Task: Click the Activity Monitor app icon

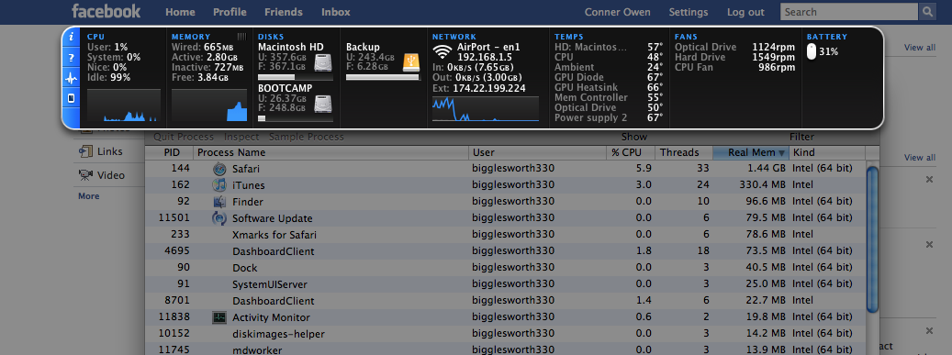Action: point(219,317)
